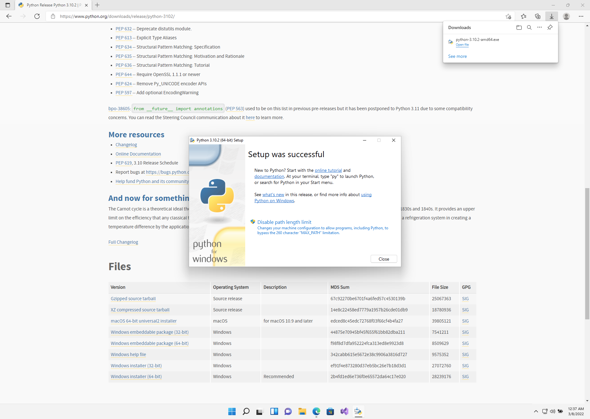Open Microsoft Store from the taskbar
This screenshot has height=419, width=590.
click(330, 412)
